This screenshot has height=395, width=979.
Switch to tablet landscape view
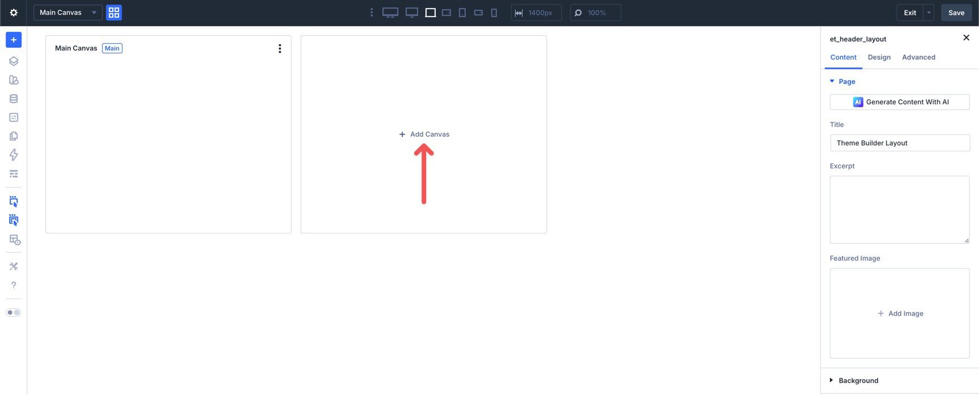pos(446,12)
